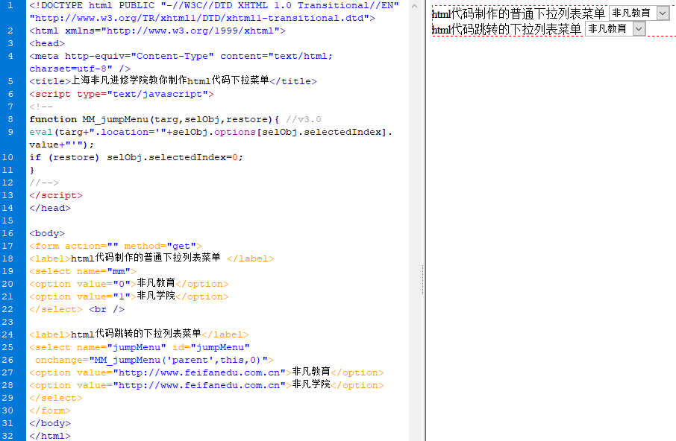This screenshot has height=441, width=676.
Task: Click line 28 option feifanedu.com.cn 非凡学院
Action: tap(207, 384)
